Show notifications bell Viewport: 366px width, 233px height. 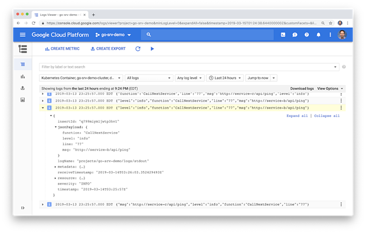point(318,35)
